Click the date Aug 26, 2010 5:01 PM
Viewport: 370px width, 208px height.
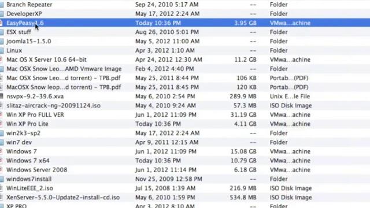pos(167,32)
